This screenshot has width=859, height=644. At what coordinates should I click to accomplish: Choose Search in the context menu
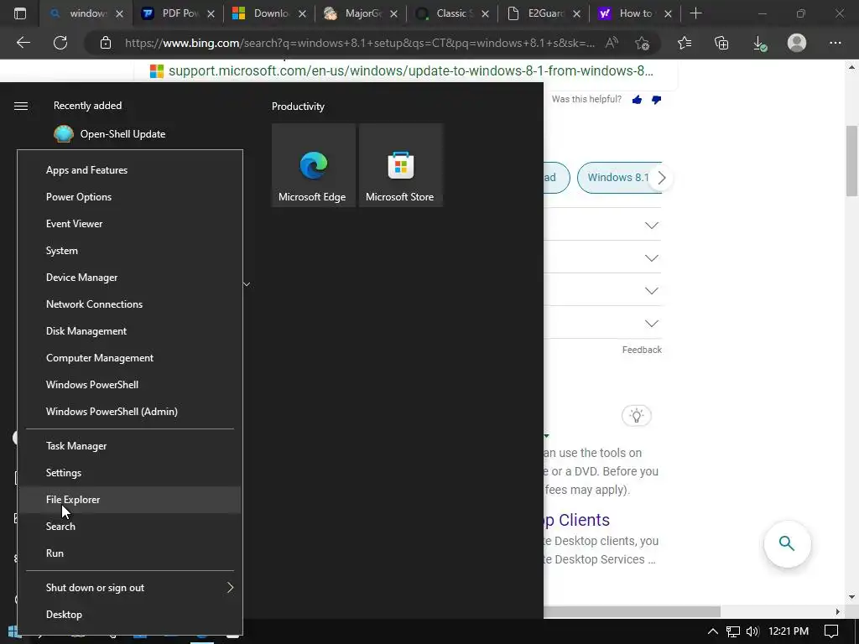pos(130,527)
